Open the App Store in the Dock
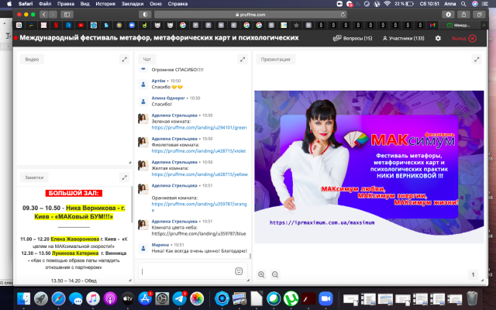This screenshot has height=310, width=496. 145,298
